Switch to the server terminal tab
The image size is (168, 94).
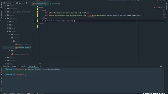[14, 66]
